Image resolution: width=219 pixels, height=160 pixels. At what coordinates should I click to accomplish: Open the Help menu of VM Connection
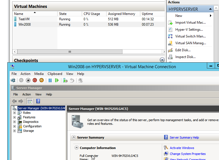pos(81,74)
